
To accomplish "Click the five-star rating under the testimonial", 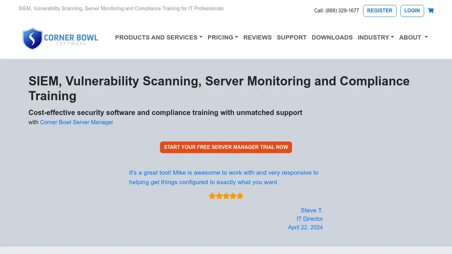I will [226, 196].
